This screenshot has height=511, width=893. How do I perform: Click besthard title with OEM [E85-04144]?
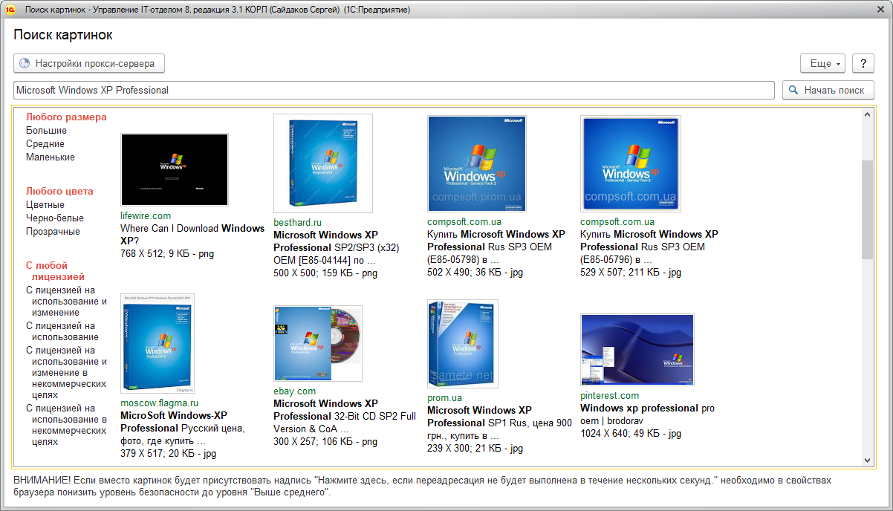[x=337, y=247]
